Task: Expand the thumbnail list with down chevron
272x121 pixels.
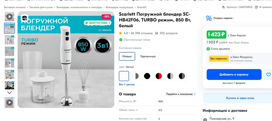Action: (9, 93)
